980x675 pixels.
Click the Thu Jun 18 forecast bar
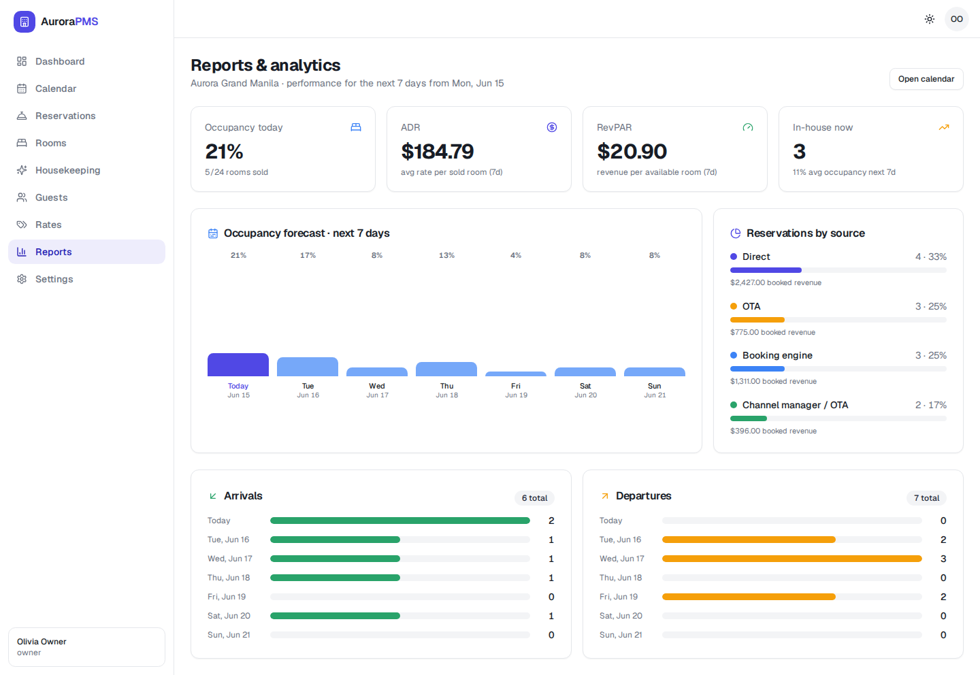[446, 369]
